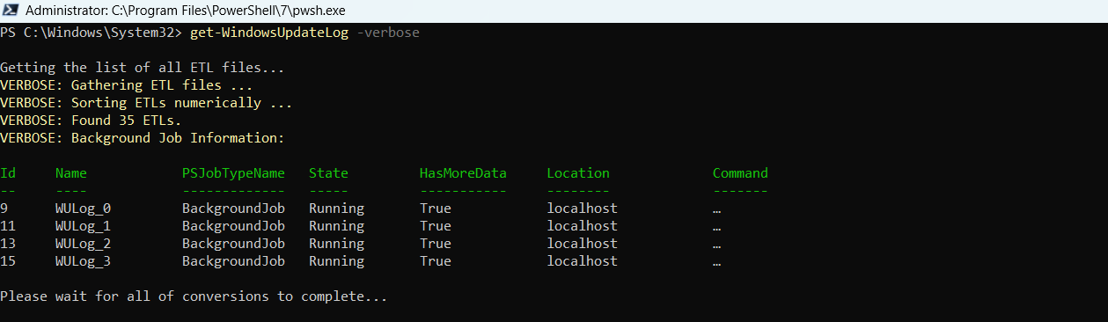Click the Command column header
The height and width of the screenshot is (322, 1108).
pos(740,173)
